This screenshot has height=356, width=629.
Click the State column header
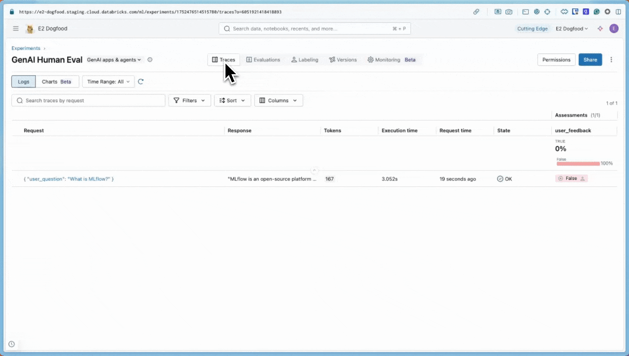(503, 131)
